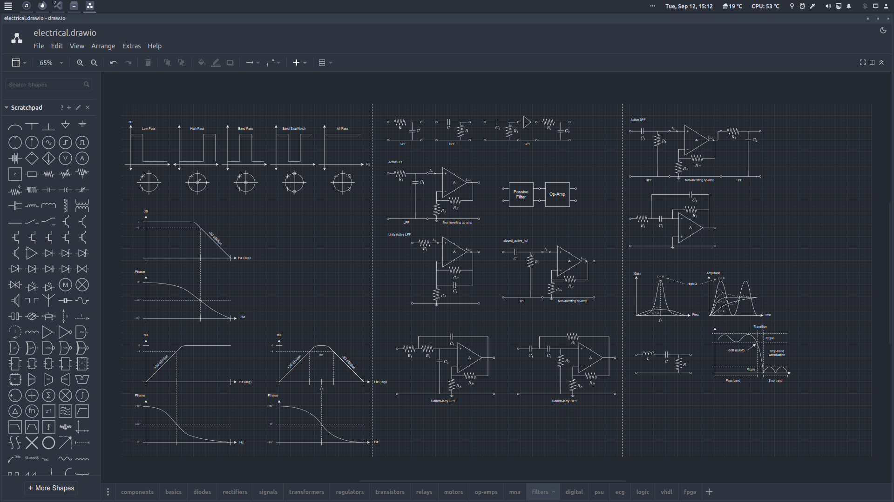894x502 pixels.
Task: Open the Extras menu
Action: [x=131, y=46]
